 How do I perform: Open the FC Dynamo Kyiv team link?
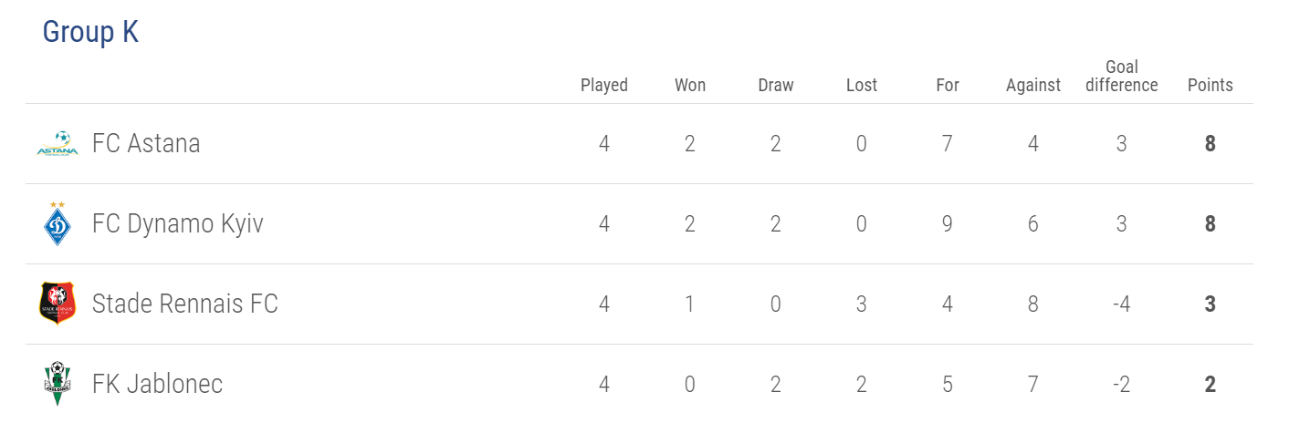(x=177, y=224)
